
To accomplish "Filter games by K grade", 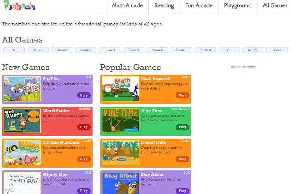I will [x=14, y=50].
